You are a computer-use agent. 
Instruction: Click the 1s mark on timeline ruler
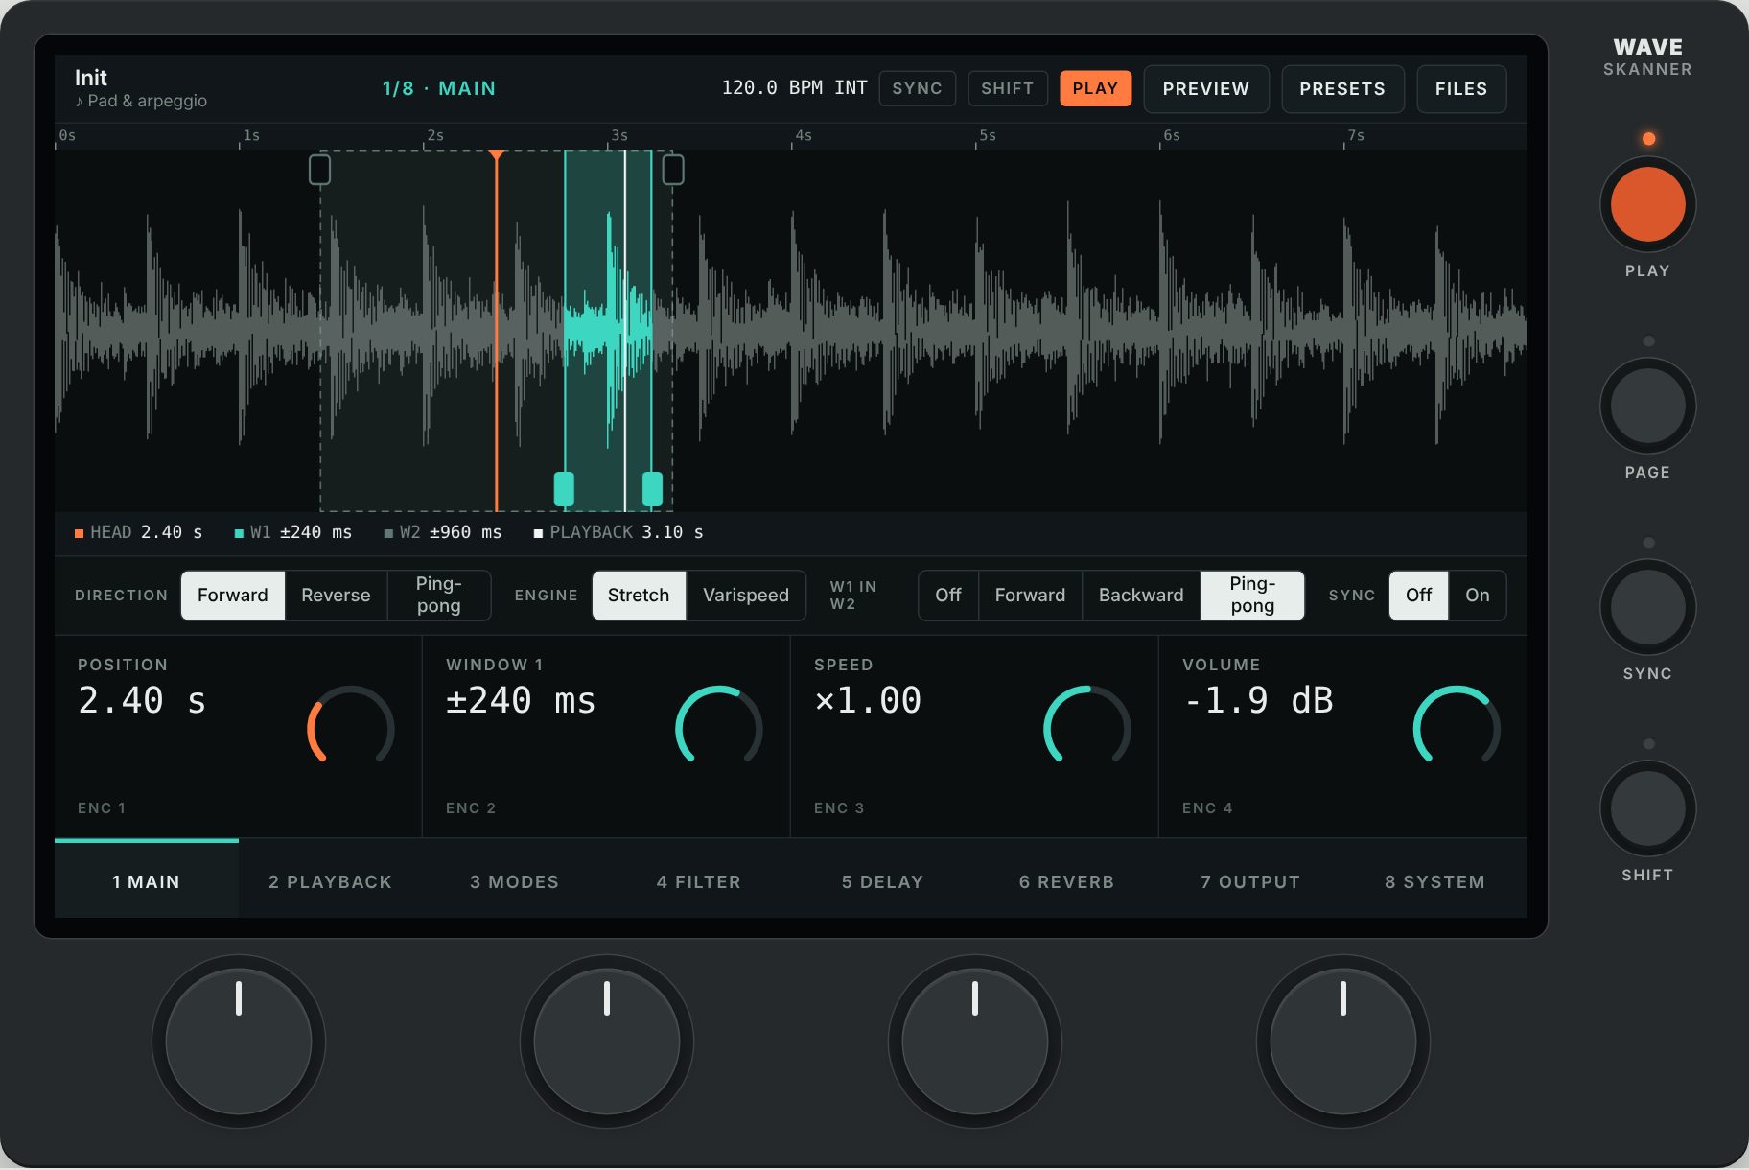pyautogui.click(x=250, y=135)
